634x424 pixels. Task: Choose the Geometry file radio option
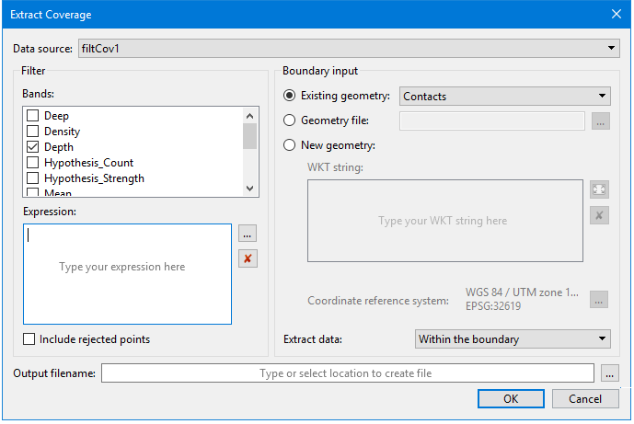point(291,120)
